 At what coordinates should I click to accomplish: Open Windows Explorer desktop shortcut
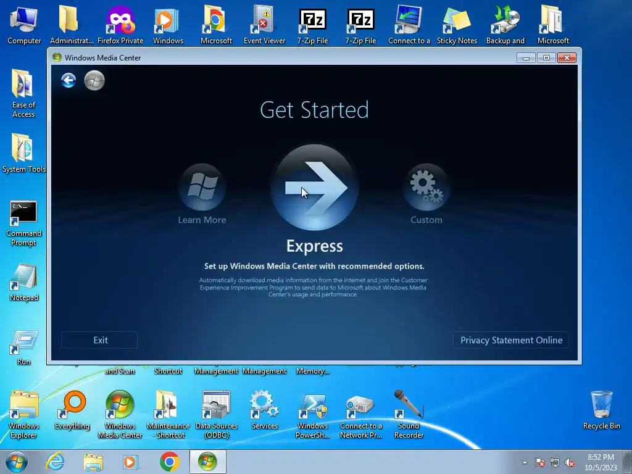(x=24, y=415)
